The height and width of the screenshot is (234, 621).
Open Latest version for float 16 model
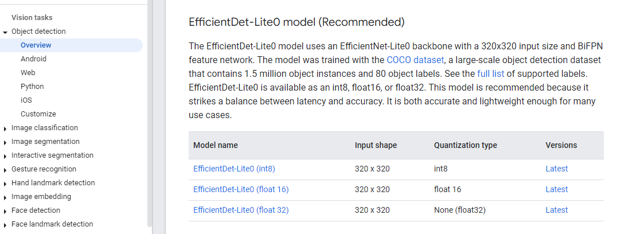tap(556, 189)
